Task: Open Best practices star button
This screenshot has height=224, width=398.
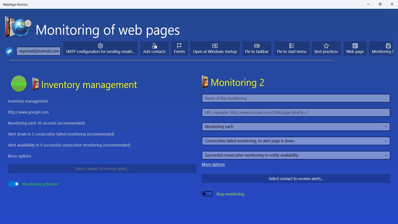Action: click(326, 48)
